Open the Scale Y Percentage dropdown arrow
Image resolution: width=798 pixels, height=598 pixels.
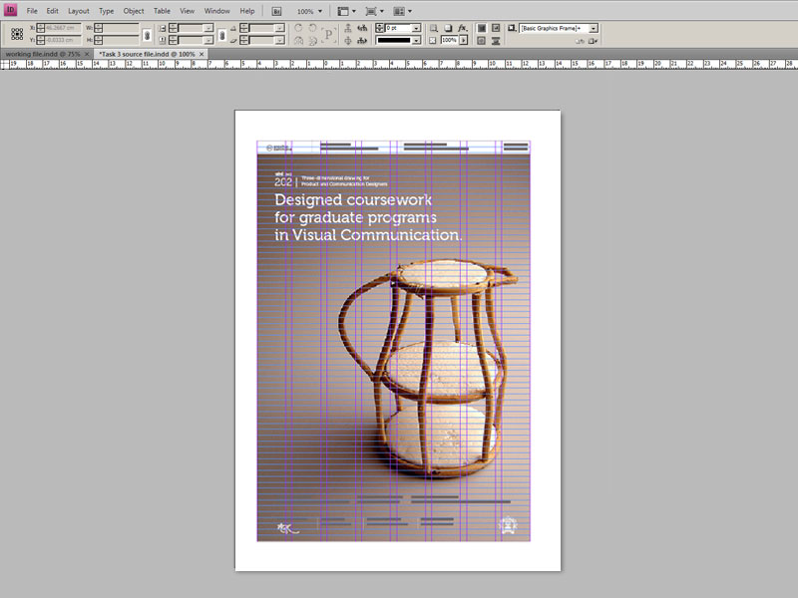pyautogui.click(x=208, y=40)
